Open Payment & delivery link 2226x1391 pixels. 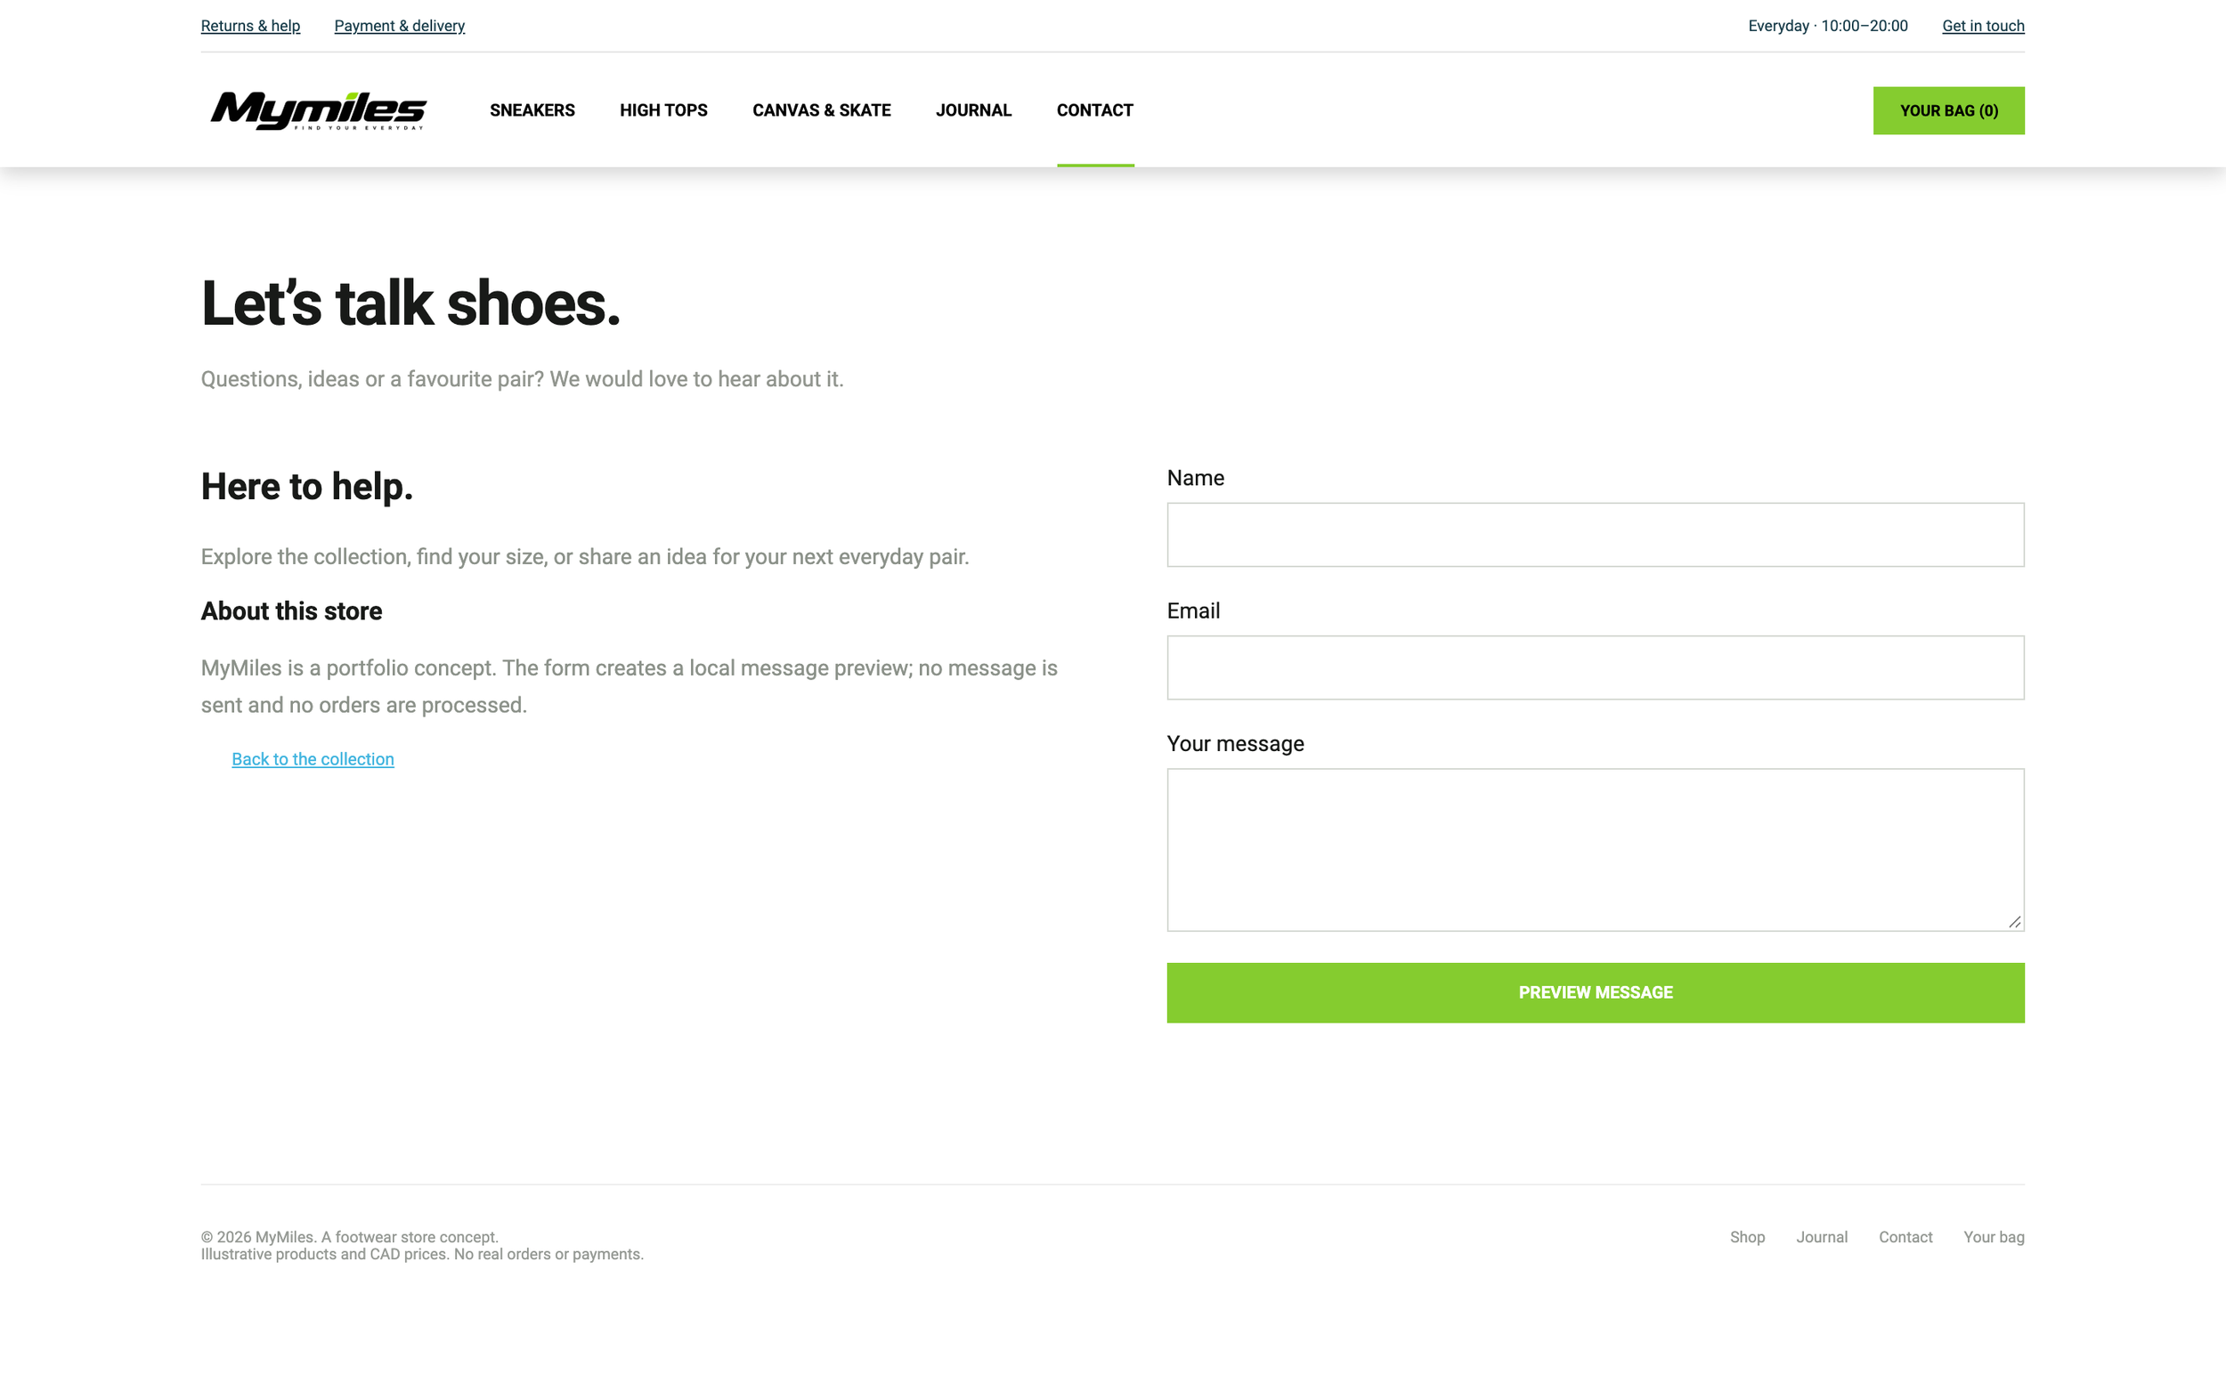[x=400, y=26]
